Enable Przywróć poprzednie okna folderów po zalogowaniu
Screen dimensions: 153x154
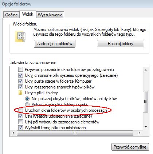(20, 70)
